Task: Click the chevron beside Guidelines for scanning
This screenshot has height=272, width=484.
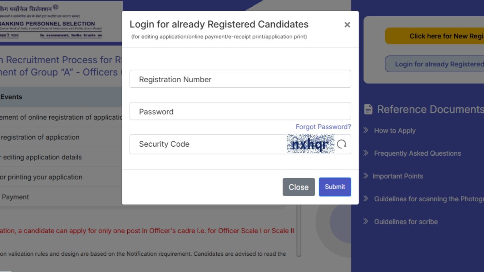Action: [x=366, y=199]
